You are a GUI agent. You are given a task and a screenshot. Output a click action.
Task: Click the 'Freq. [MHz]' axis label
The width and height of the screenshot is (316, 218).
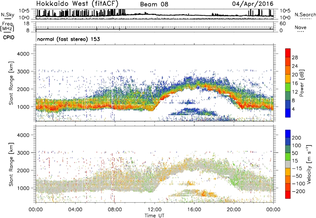pos(7,27)
